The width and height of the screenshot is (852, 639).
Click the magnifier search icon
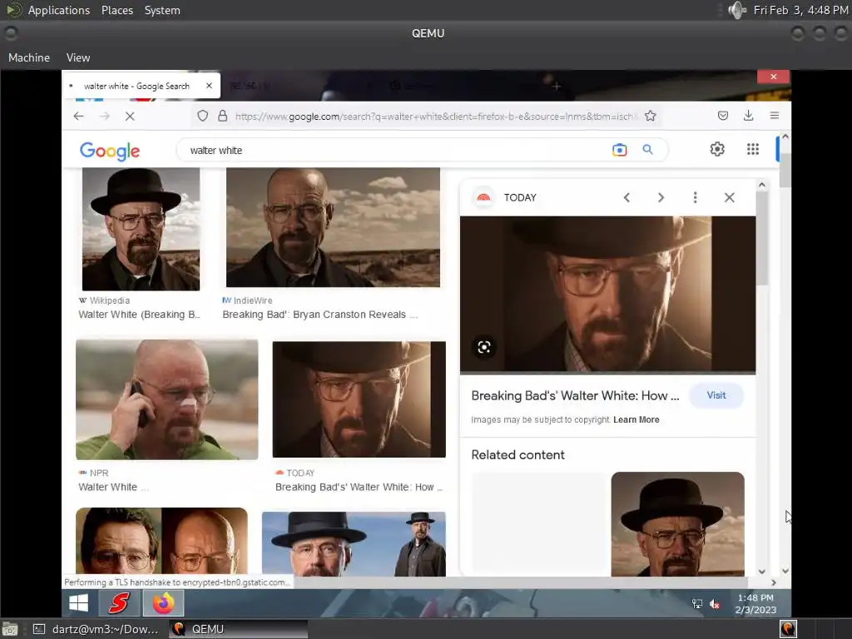coord(647,150)
